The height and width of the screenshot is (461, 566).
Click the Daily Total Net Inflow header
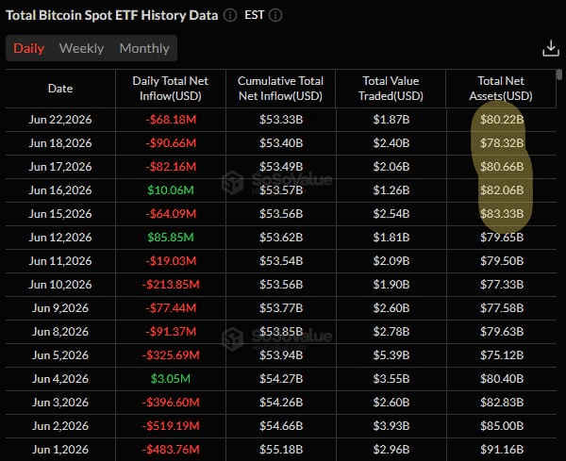pyautogui.click(x=171, y=89)
